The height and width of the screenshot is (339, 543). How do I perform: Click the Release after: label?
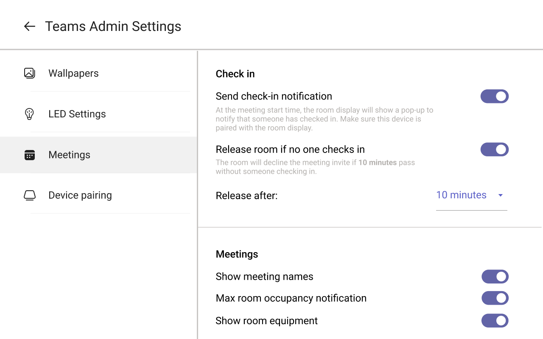247,196
